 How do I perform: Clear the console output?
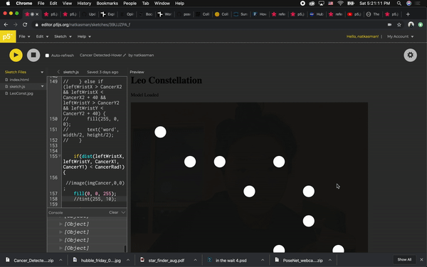[x=114, y=212]
